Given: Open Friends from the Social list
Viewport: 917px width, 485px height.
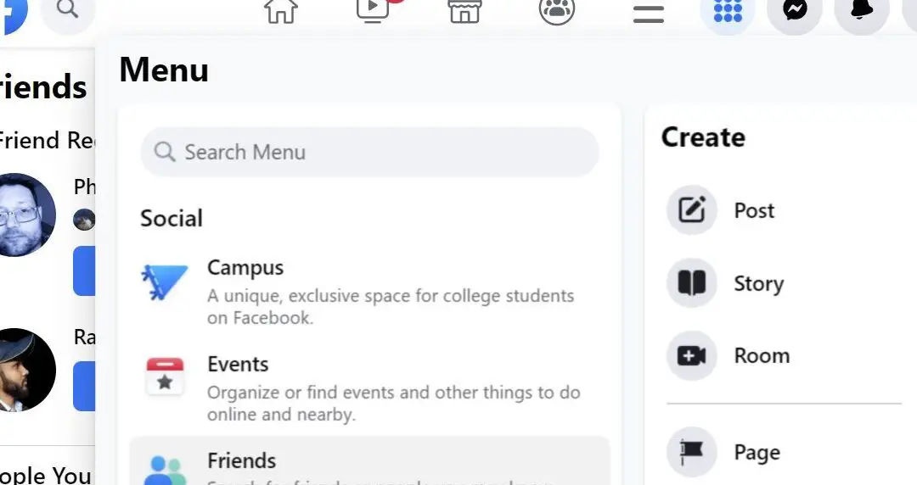Looking at the screenshot, I should 369,461.
